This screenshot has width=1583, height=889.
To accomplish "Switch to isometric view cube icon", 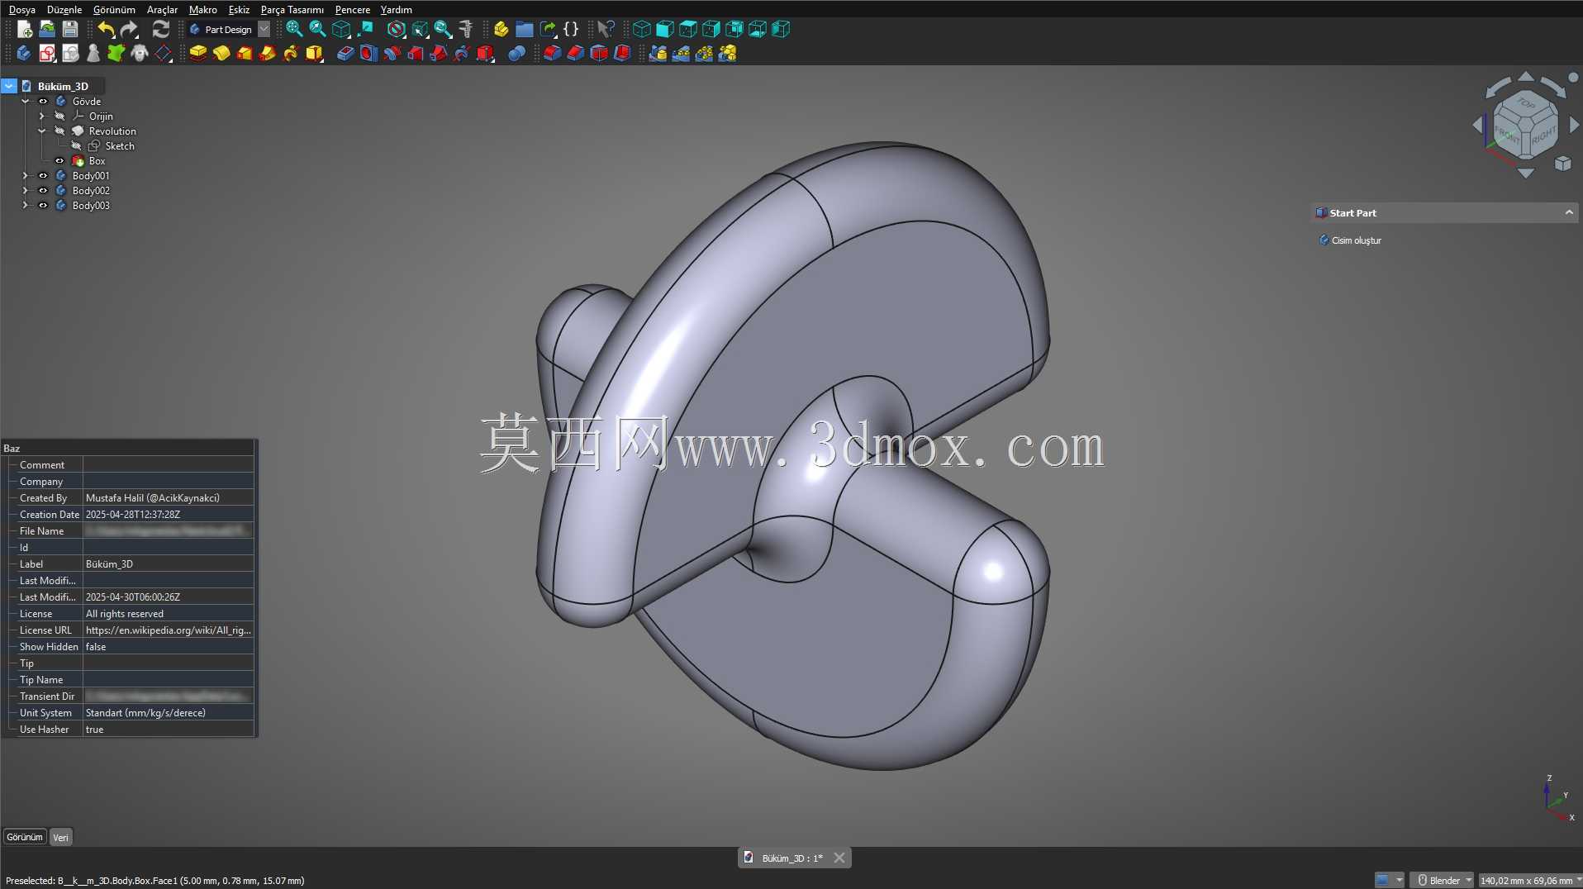I will click(x=642, y=30).
